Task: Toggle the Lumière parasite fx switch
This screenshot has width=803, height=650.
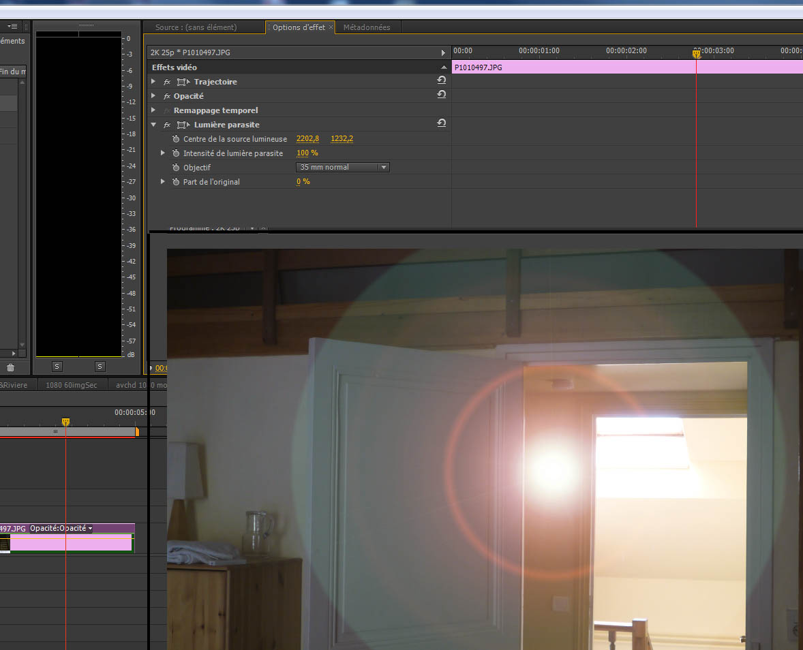Action: pos(167,125)
